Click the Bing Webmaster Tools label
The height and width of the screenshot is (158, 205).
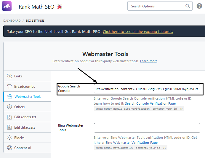(x=71, y=128)
